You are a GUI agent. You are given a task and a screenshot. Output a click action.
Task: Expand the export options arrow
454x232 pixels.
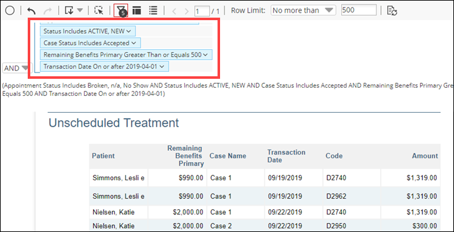tap(80, 11)
